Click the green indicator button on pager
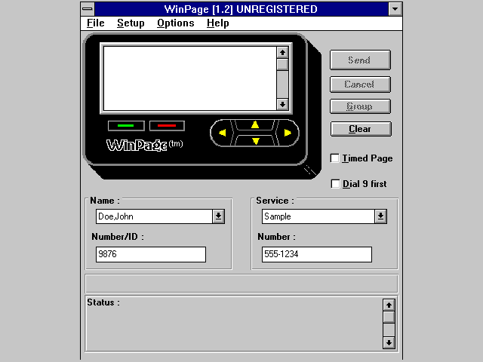The height and width of the screenshot is (362, 483). 126,126
